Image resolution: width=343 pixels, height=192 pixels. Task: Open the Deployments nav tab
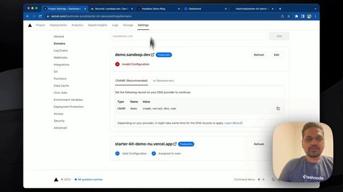(58, 25)
